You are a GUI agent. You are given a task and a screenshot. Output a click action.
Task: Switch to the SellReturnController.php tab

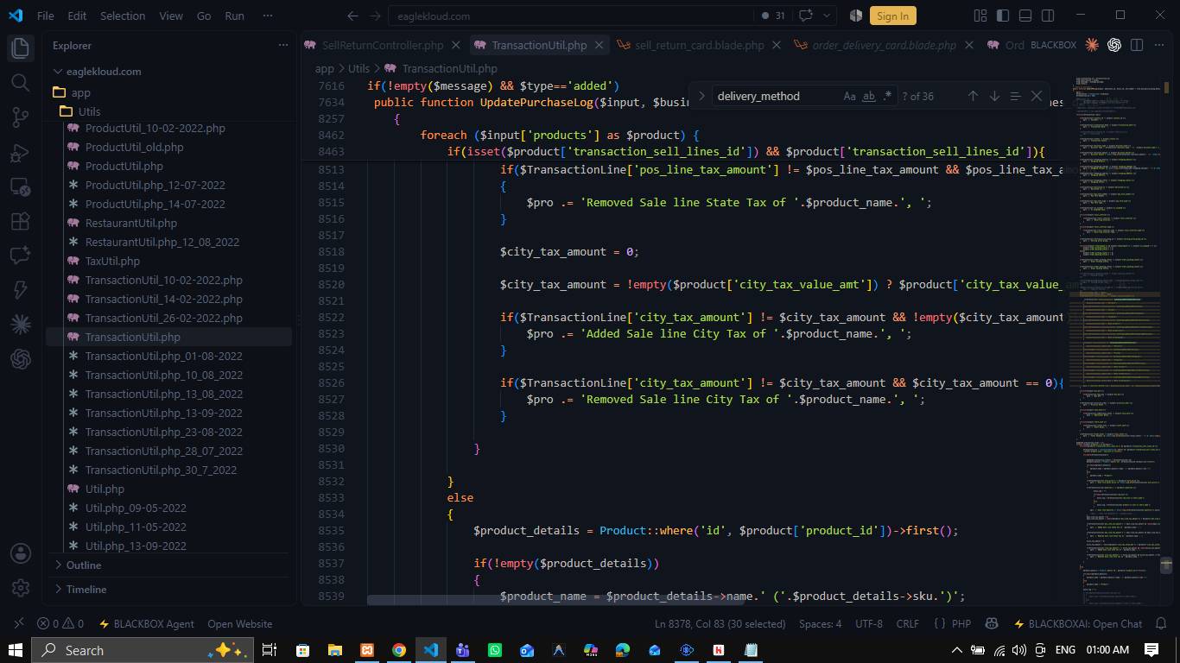coord(382,45)
